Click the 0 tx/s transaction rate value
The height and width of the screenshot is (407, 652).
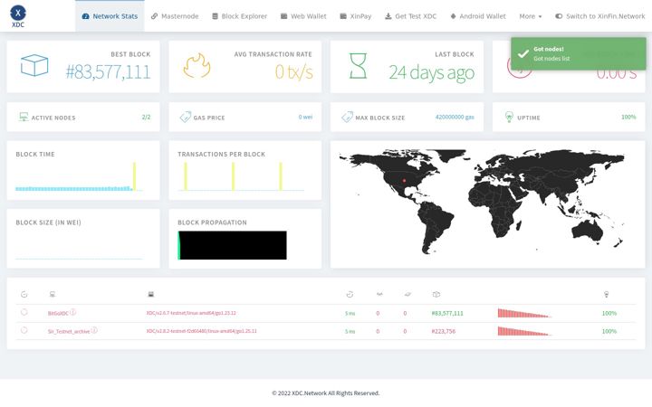[293, 72]
